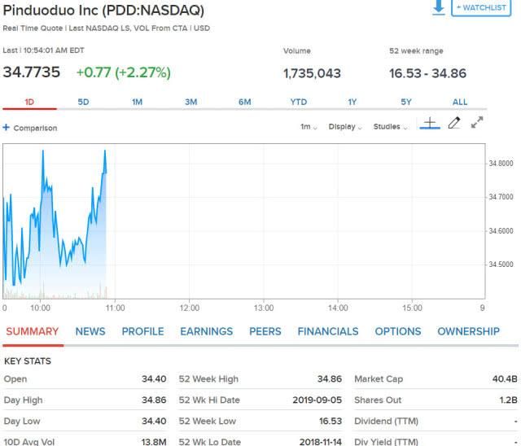Open the Display dropdown
521x446 pixels.
coord(345,127)
